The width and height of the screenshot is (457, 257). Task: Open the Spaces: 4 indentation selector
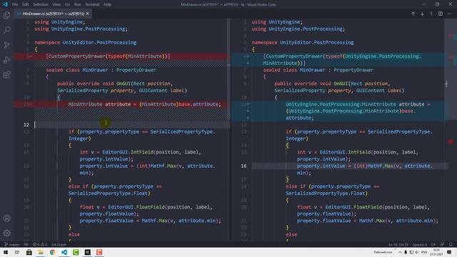pos(420,244)
